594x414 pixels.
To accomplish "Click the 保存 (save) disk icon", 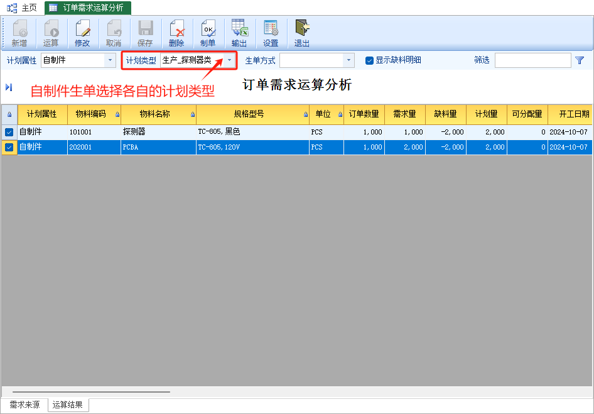I will click(x=145, y=33).
